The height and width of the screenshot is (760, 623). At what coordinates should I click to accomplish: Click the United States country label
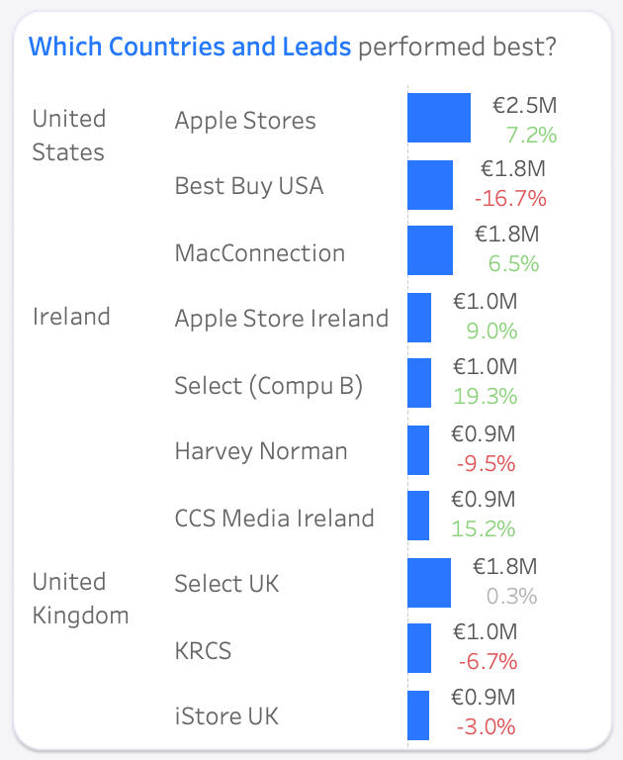point(68,136)
